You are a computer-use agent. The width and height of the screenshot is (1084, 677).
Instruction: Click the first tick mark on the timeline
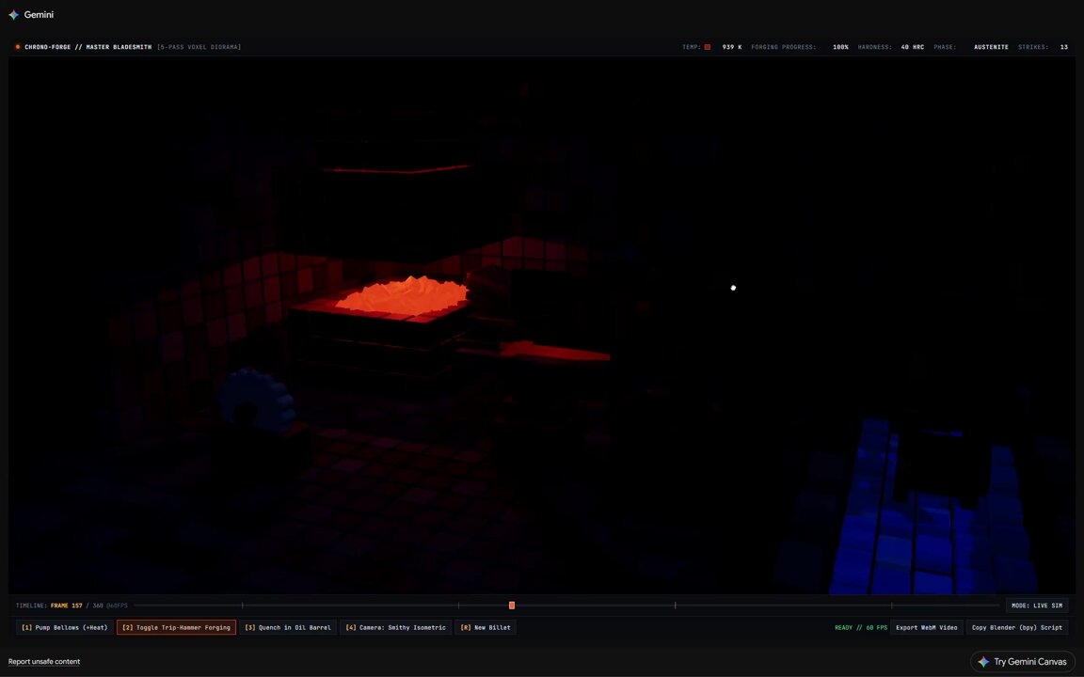(x=242, y=606)
